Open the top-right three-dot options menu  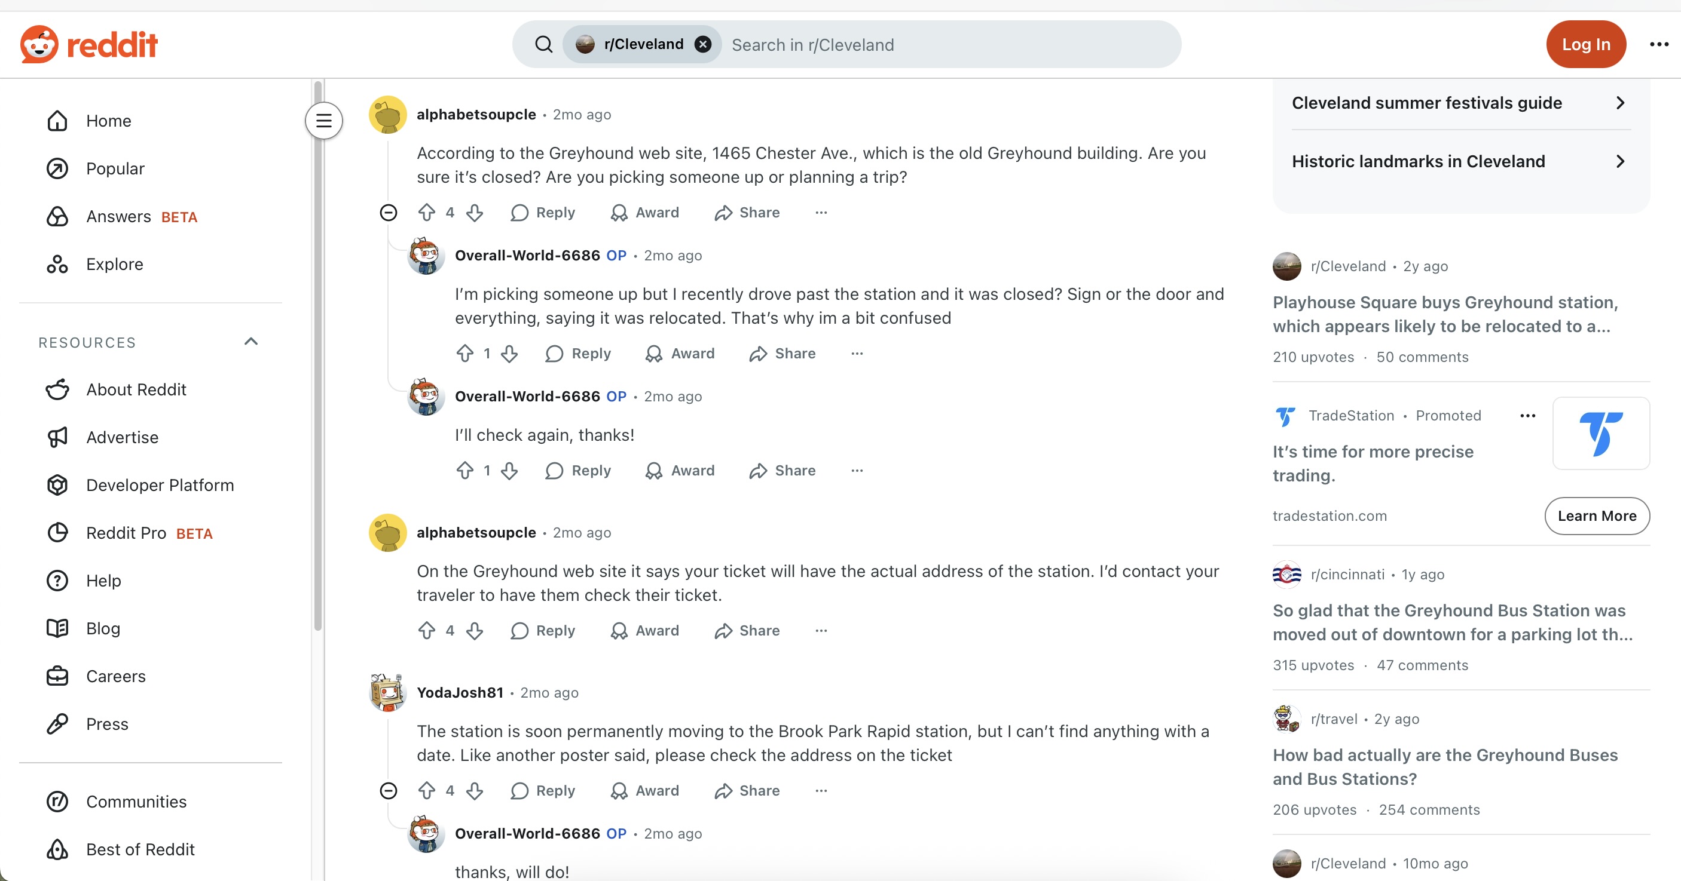click(1659, 44)
